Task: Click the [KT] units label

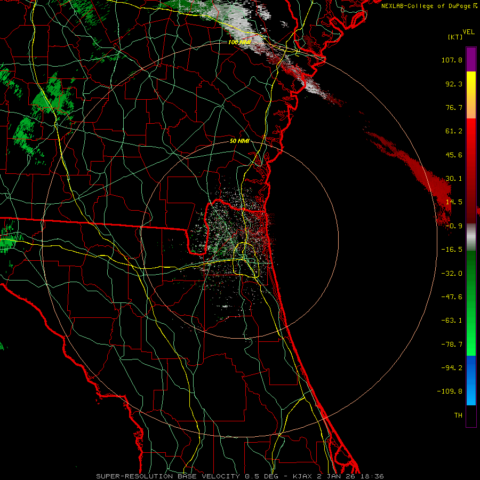Action: coord(455,37)
